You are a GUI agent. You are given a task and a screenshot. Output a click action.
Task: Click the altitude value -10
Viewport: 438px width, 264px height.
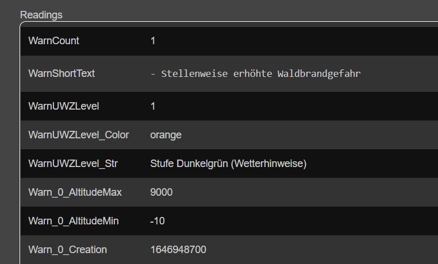[x=157, y=221]
